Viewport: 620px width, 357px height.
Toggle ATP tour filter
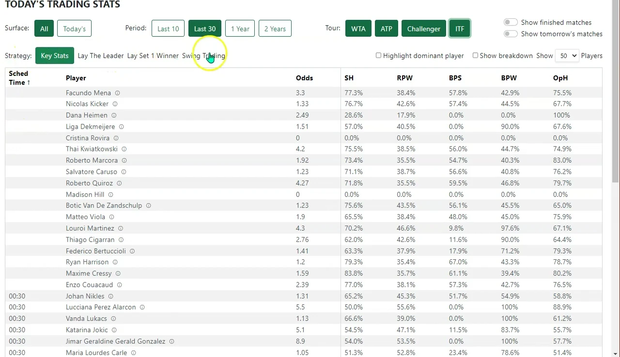coord(387,29)
